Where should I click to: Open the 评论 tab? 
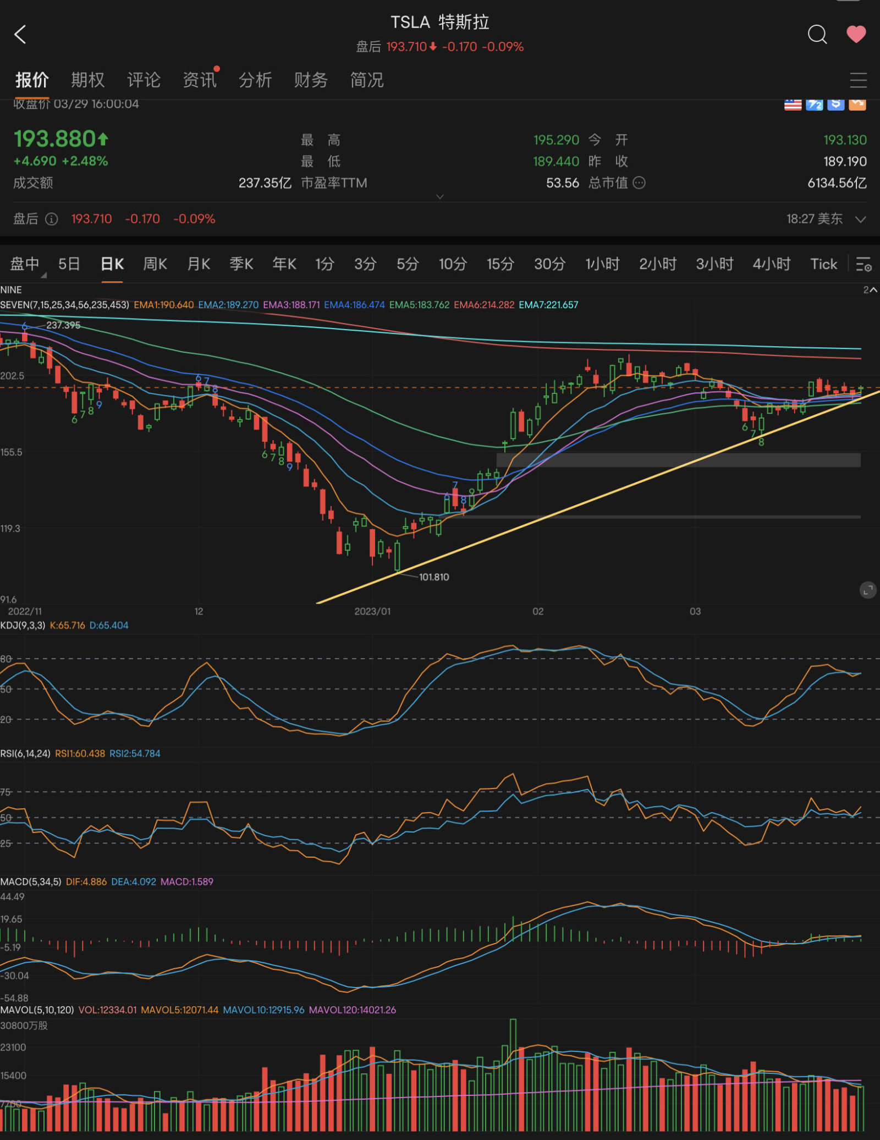click(x=144, y=80)
